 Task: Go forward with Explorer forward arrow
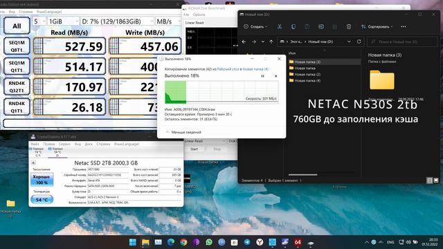pyautogui.click(x=254, y=41)
